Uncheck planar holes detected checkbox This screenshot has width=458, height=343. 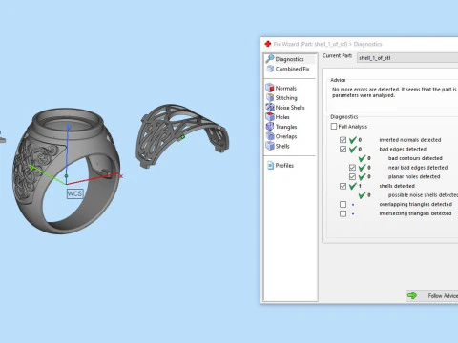[352, 176]
